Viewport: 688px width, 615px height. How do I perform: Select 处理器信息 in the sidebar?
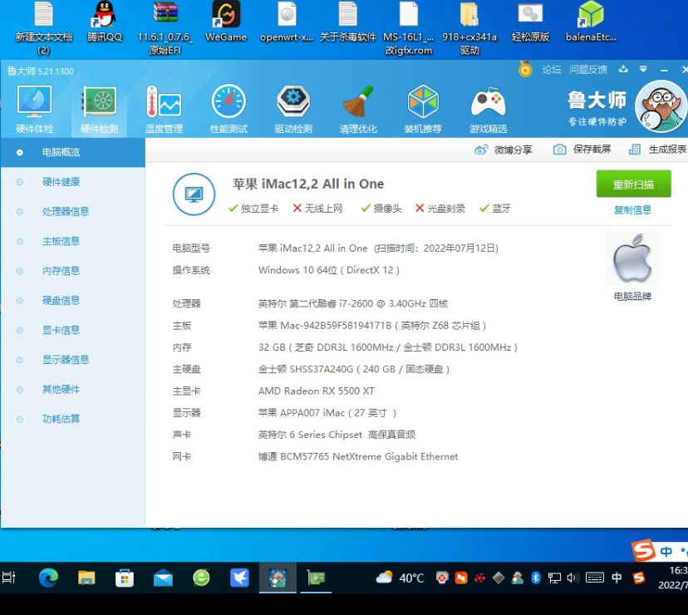[x=72, y=212]
